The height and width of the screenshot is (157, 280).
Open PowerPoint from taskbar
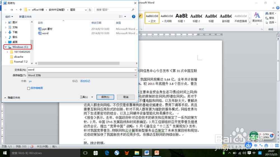click(157, 153)
